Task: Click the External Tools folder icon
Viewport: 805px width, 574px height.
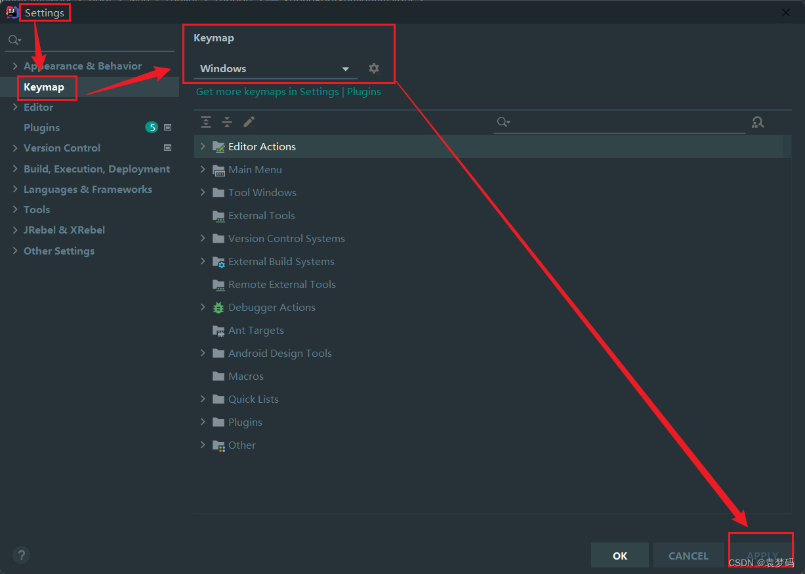Action: 218,216
